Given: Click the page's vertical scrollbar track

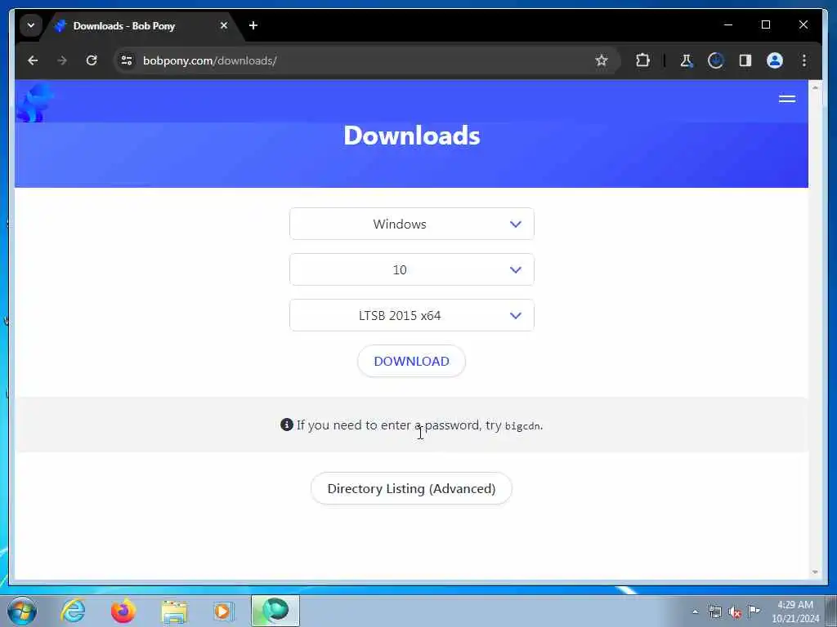Looking at the screenshot, I should pyautogui.click(x=815, y=331).
